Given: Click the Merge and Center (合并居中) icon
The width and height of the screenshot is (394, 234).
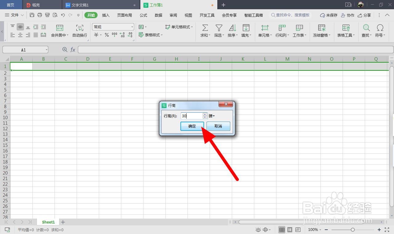Looking at the screenshot, I should [x=60, y=28].
